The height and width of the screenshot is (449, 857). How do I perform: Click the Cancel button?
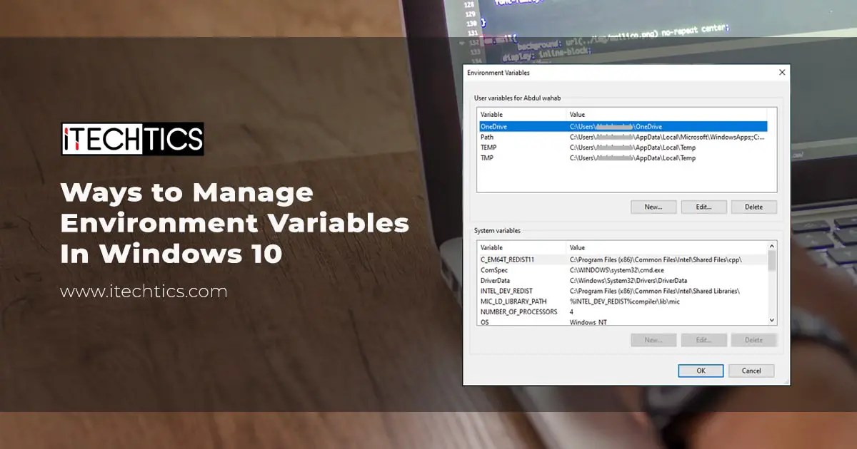pyautogui.click(x=751, y=371)
